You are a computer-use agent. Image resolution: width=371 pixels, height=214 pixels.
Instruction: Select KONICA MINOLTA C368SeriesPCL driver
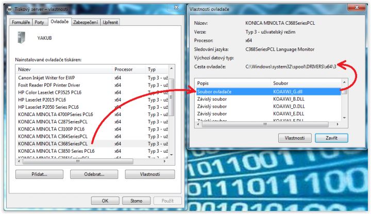[x=93, y=144]
